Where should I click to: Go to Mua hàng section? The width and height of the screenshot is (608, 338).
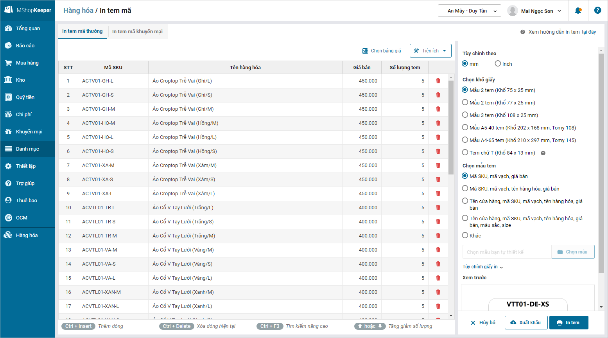(28, 63)
